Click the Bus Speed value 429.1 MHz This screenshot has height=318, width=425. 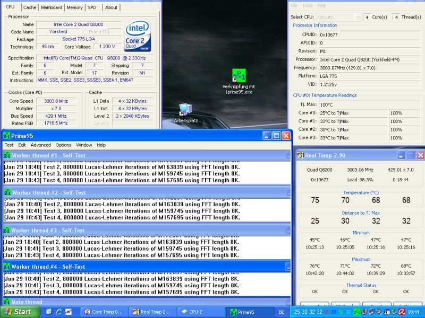(56, 116)
